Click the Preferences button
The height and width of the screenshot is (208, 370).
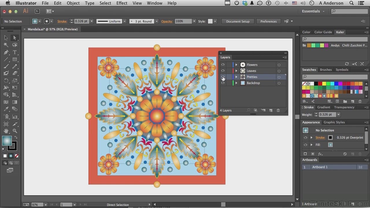coord(268,21)
